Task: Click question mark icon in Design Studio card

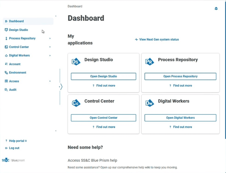Action: point(93,86)
